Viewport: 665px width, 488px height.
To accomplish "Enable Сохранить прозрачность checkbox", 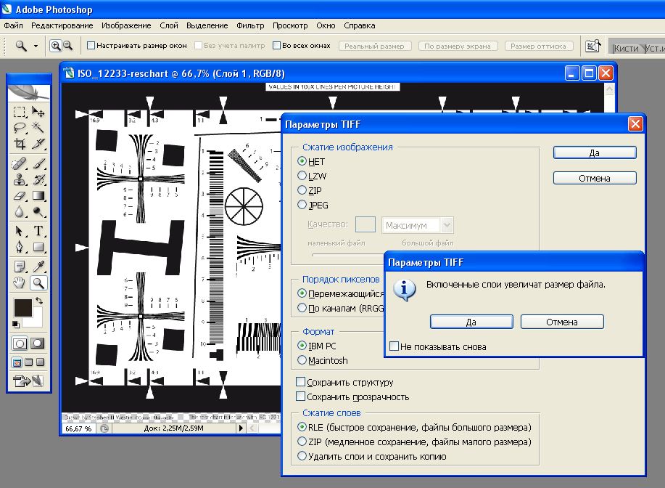I will point(301,396).
